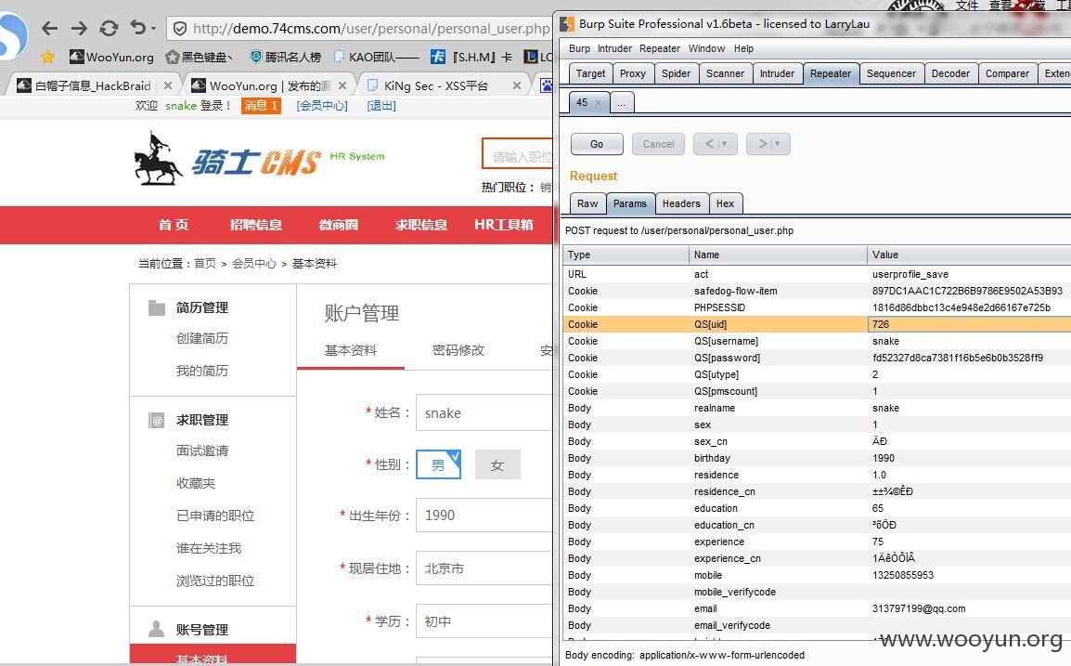Open 招聘信息 in navigation bar
Viewport: 1071px width, 666px height.
click(255, 225)
